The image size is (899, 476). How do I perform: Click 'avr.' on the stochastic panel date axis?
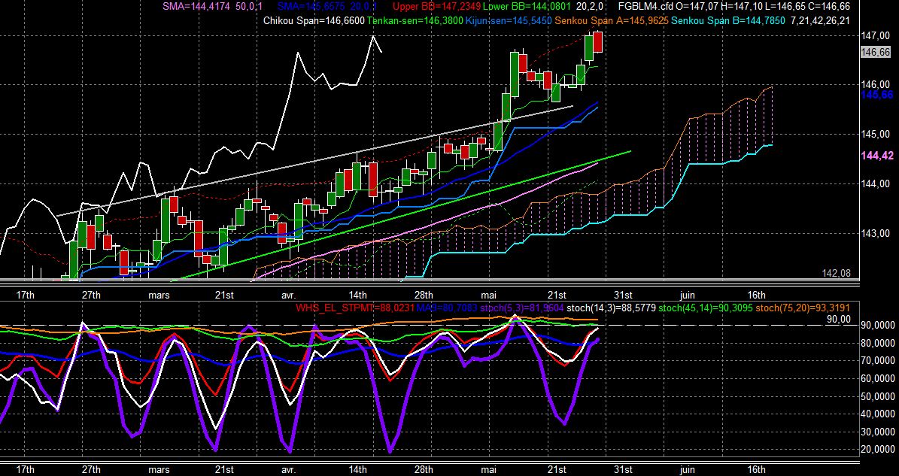(x=288, y=470)
